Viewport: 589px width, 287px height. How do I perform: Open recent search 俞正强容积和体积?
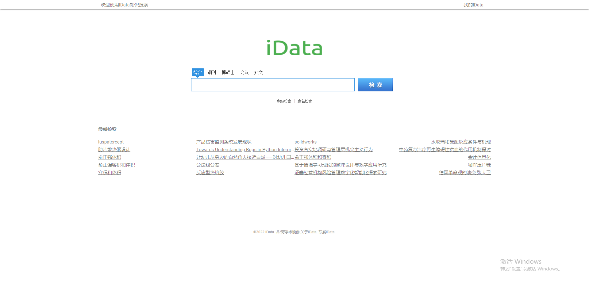117,165
